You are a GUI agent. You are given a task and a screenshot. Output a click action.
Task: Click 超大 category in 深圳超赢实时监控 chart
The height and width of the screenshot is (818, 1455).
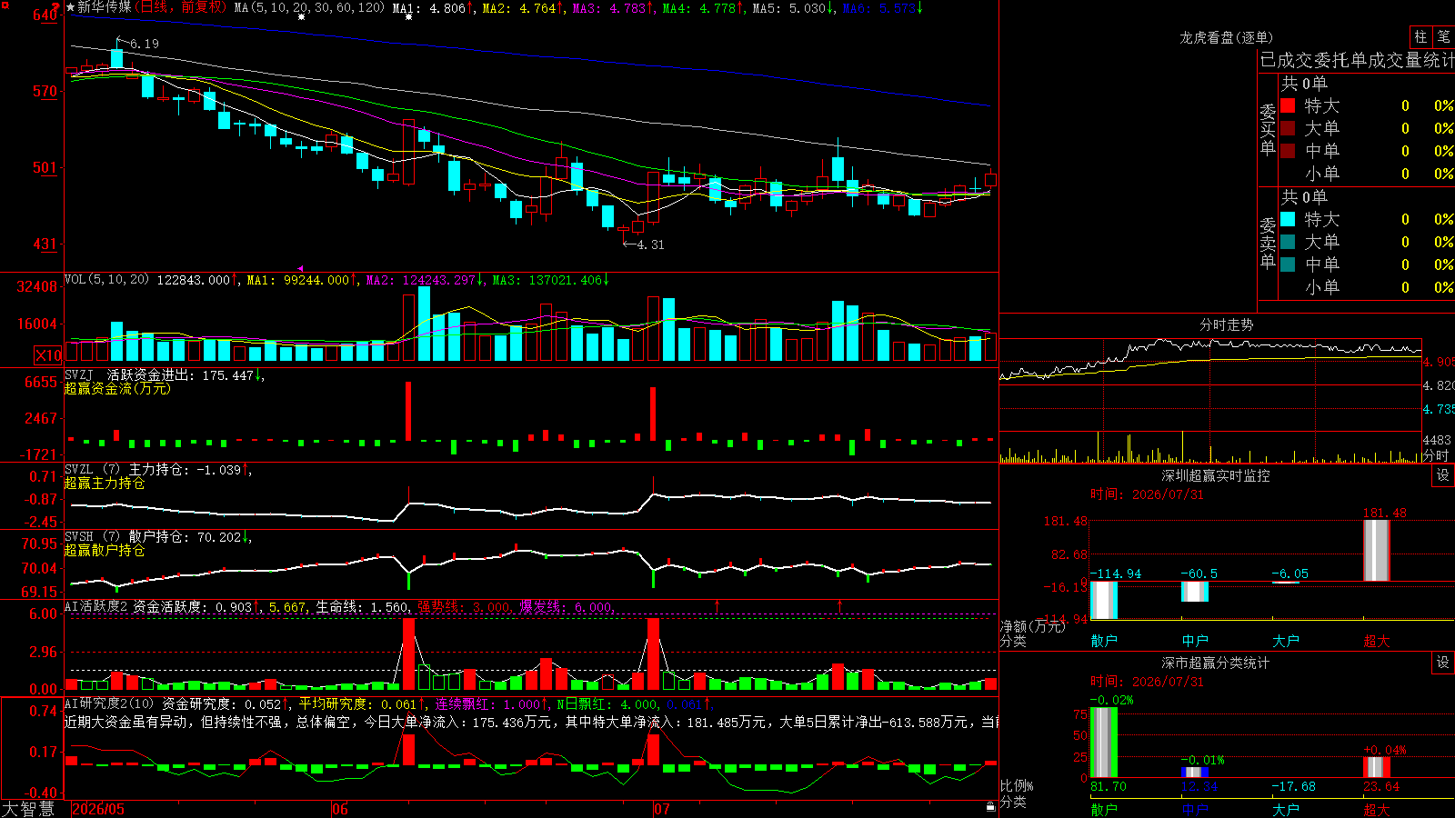coord(1377,641)
